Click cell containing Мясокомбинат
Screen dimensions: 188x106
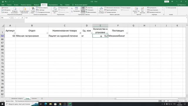[x=118, y=36]
